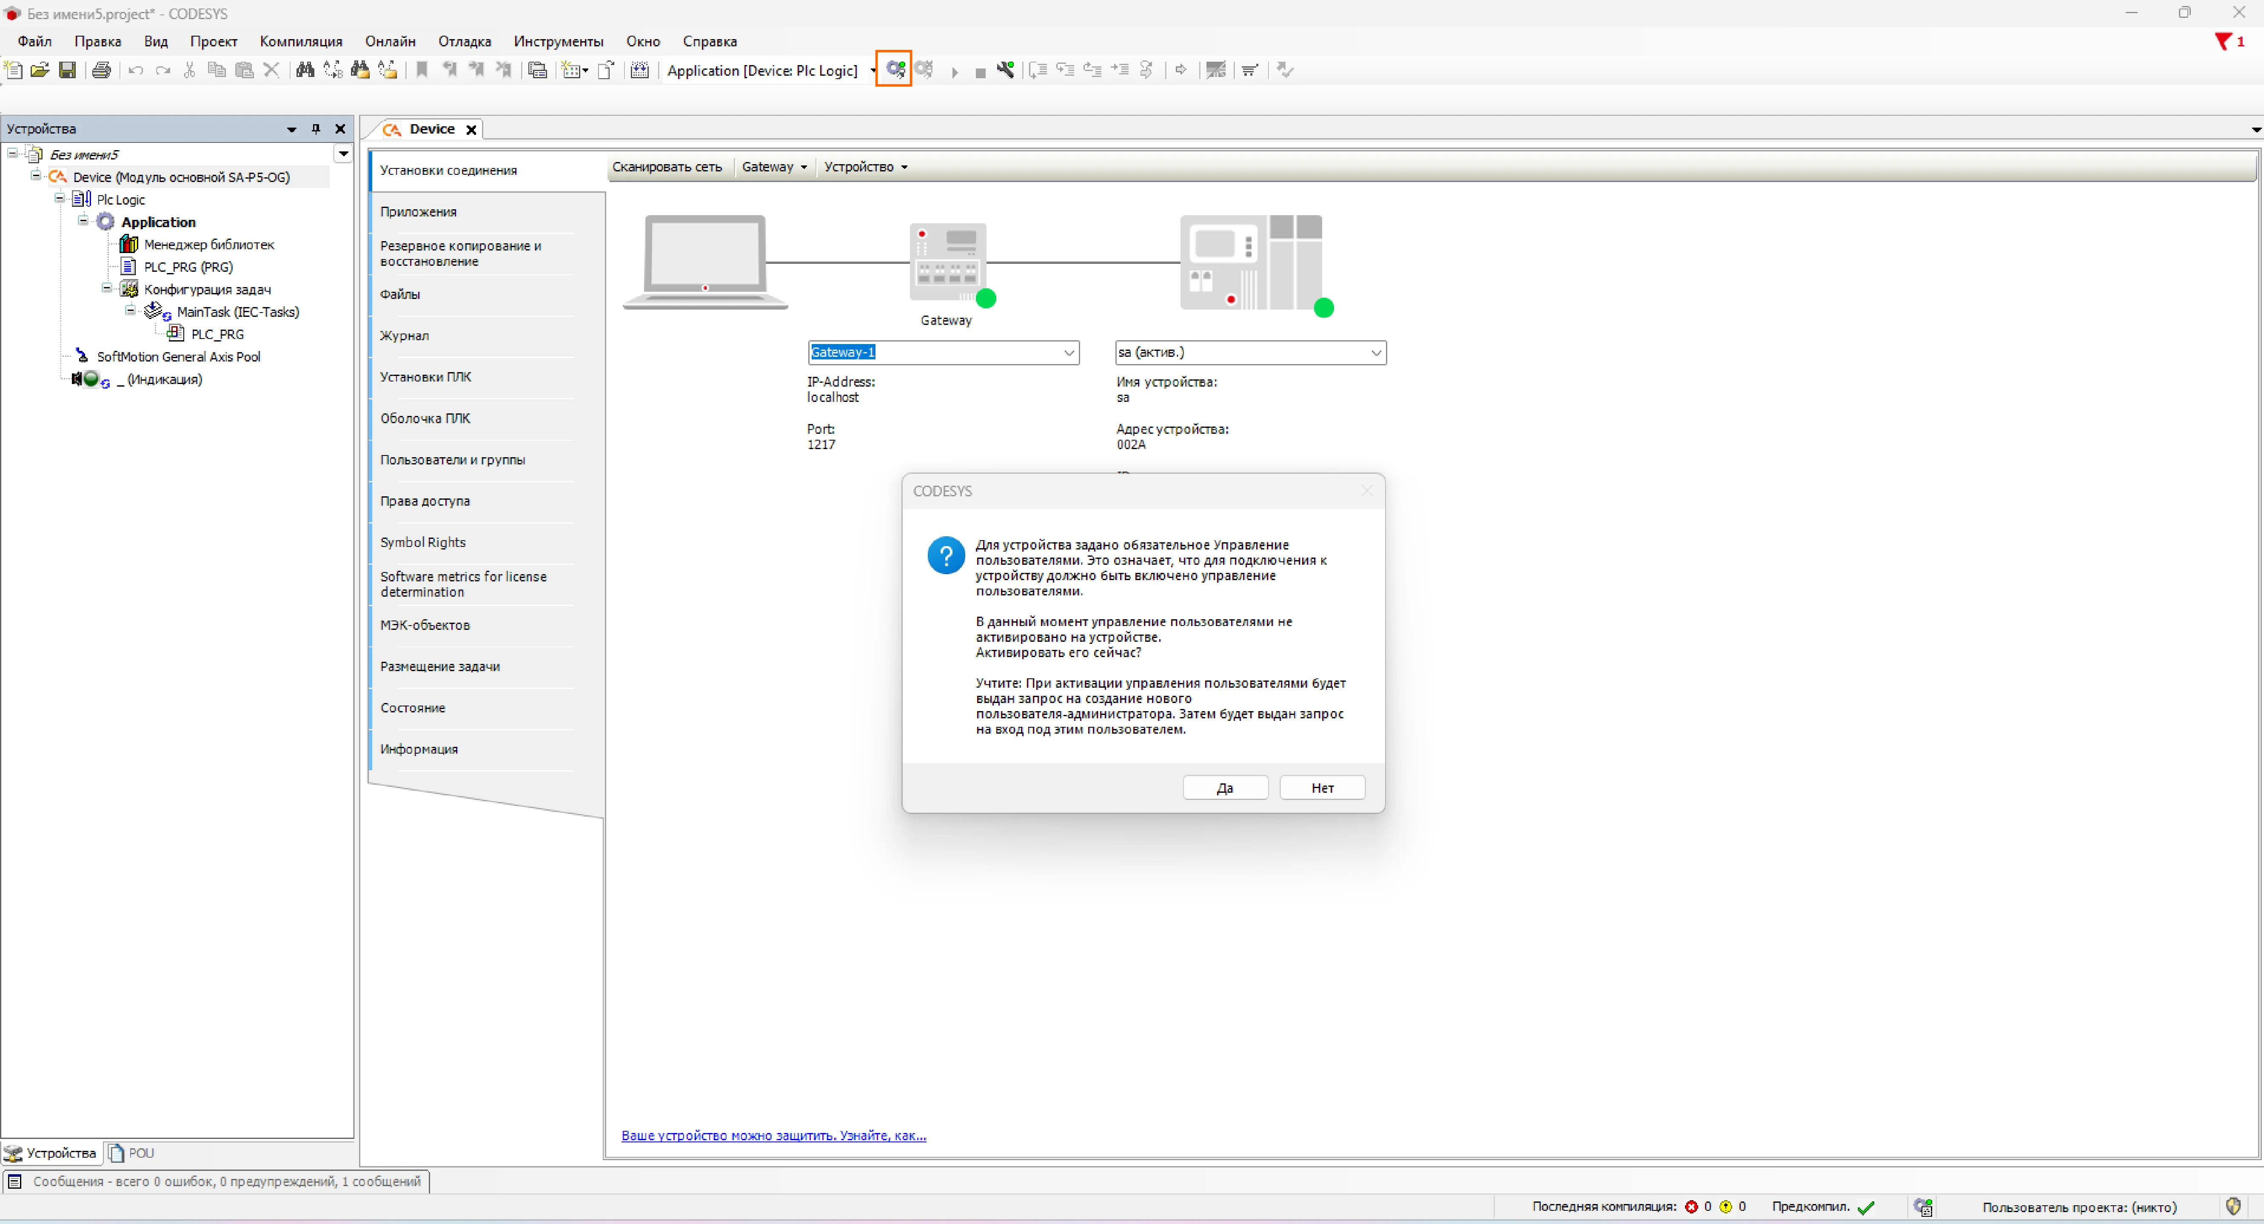
Task: Click the Step Out debug icon
Action: click(x=1092, y=70)
